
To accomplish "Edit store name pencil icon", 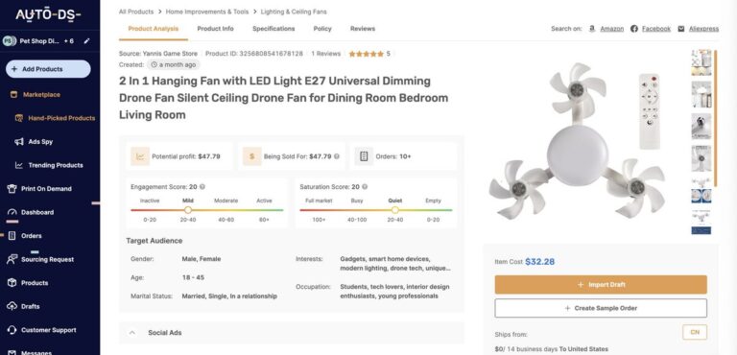I will tap(86, 41).
